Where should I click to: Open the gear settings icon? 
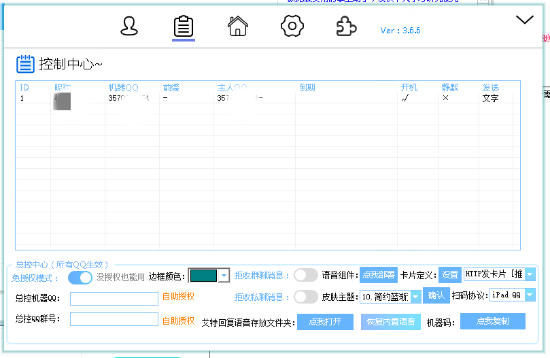(292, 27)
